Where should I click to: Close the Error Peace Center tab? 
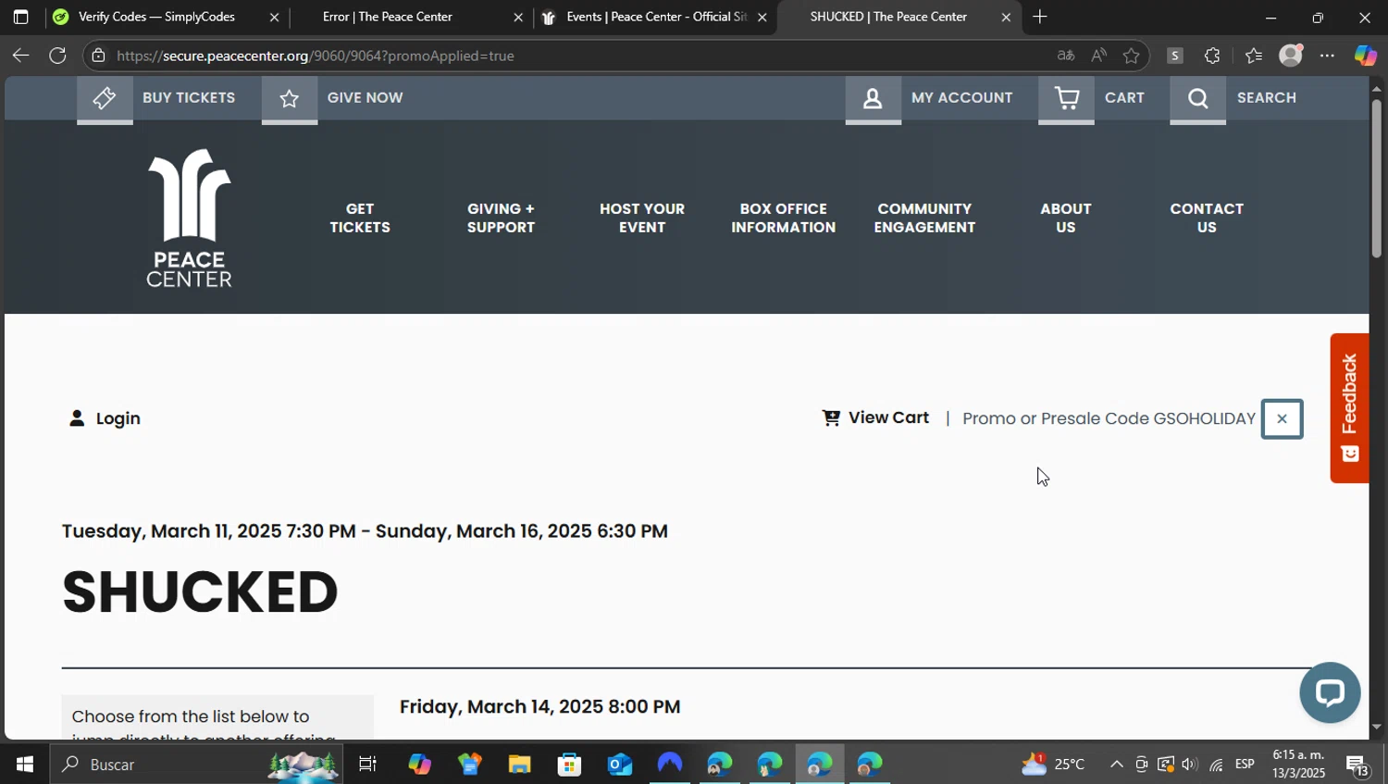(x=518, y=17)
